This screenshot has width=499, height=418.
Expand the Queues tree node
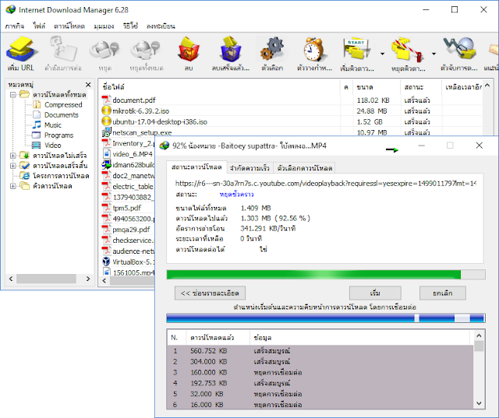tap(13, 186)
